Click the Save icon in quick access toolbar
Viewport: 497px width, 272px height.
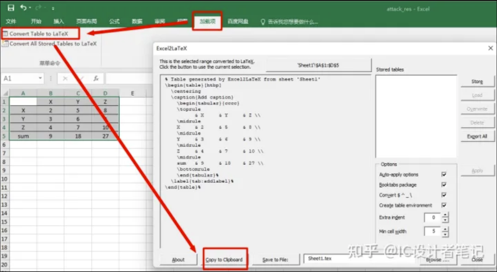point(11,8)
